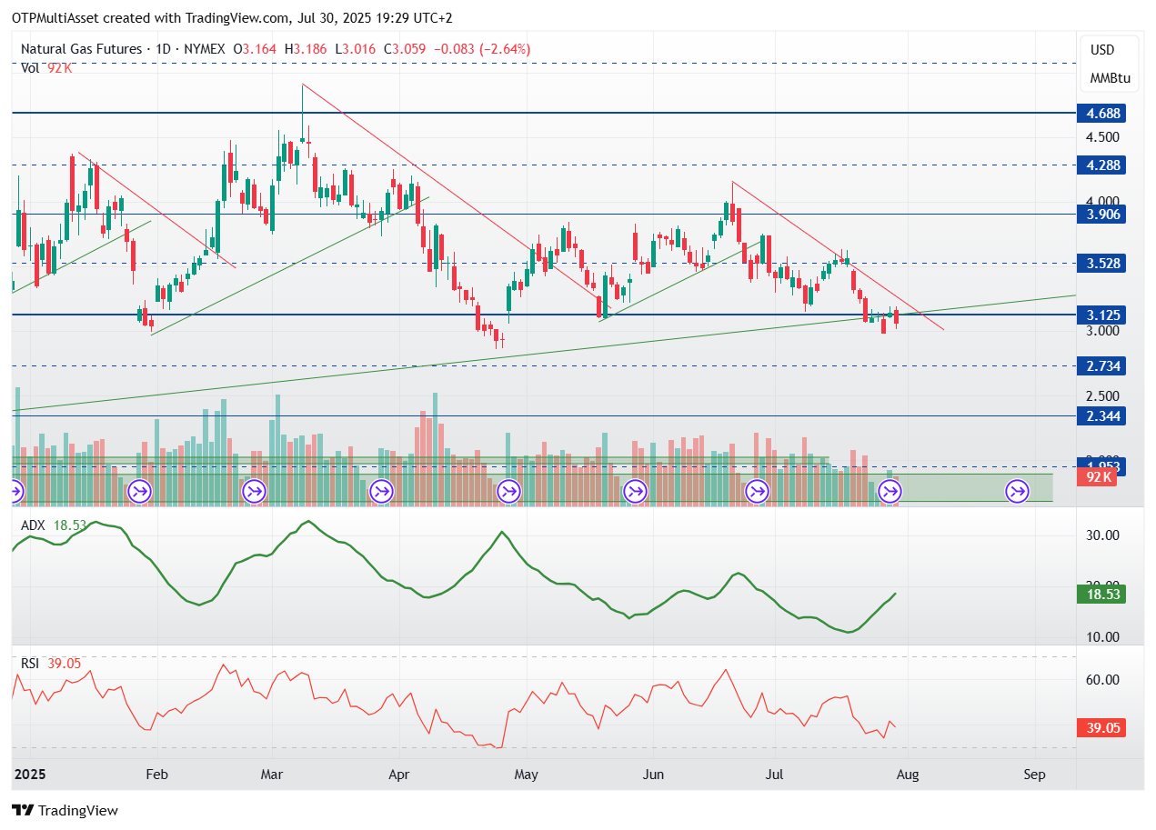Click the 2025 label on time axis

click(28, 775)
